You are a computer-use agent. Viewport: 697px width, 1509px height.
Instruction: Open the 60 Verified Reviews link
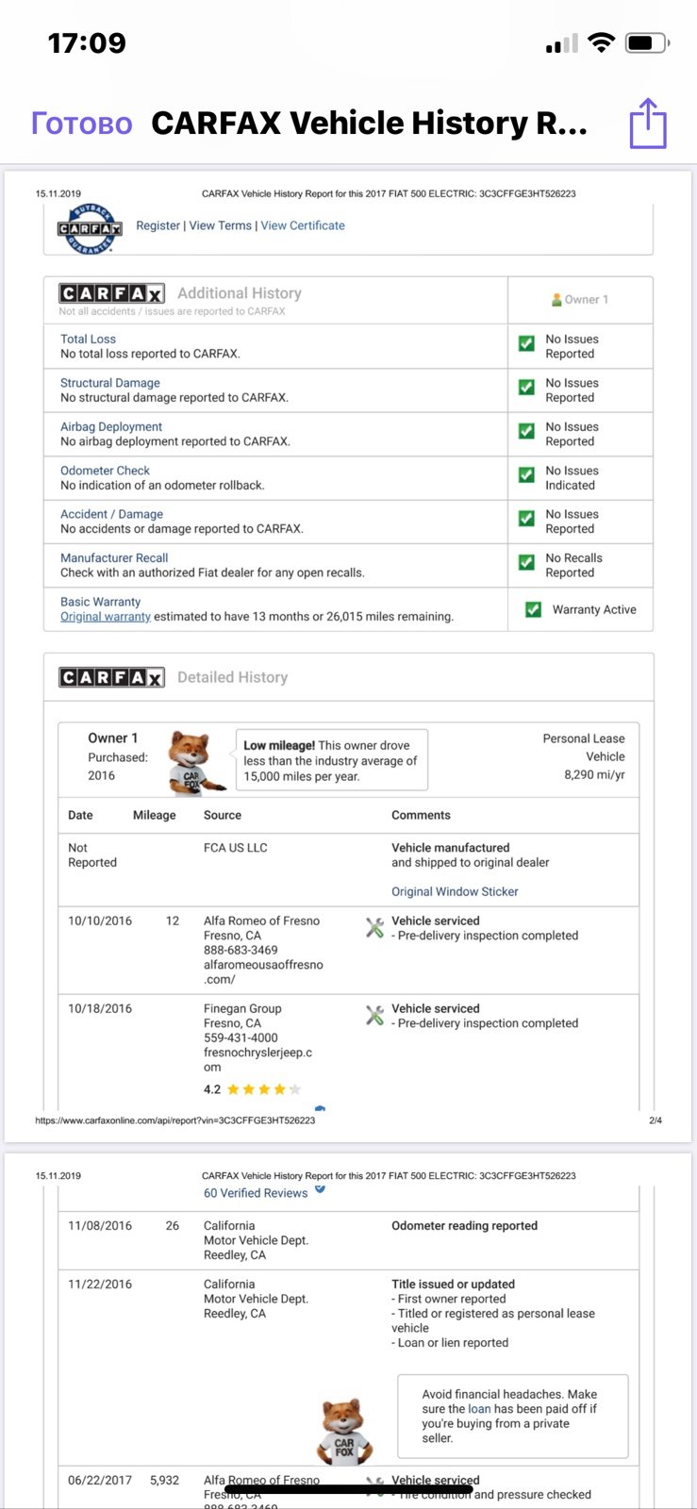(x=256, y=1193)
